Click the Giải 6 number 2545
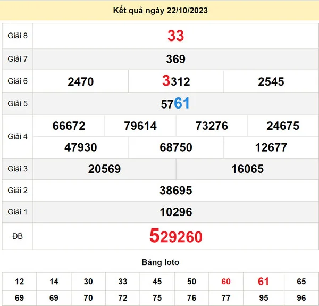The height and width of the screenshot is (306, 319). [x=271, y=82]
